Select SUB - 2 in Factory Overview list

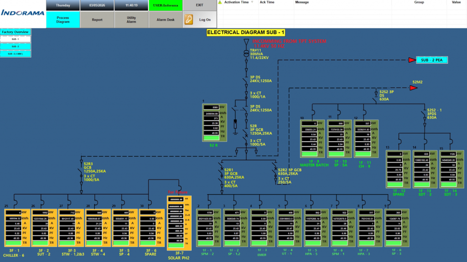click(16, 46)
